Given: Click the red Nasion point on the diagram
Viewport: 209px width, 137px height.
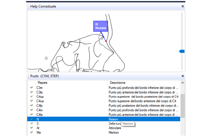Looking at the screenshot, I should pos(106,41).
